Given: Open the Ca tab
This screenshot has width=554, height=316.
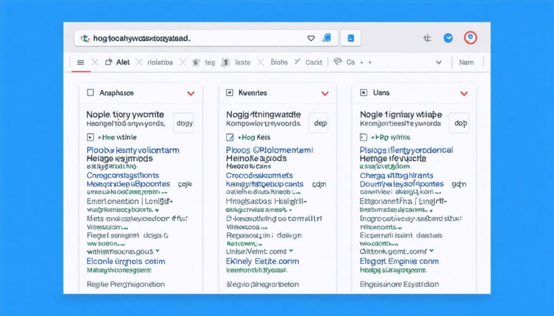Looking at the screenshot, I should [x=351, y=63].
